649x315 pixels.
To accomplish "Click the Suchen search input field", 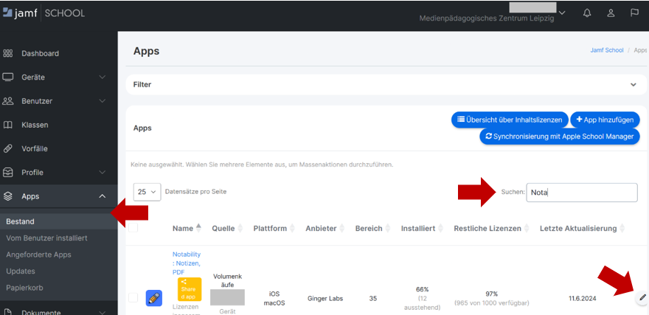I will pyautogui.click(x=582, y=193).
